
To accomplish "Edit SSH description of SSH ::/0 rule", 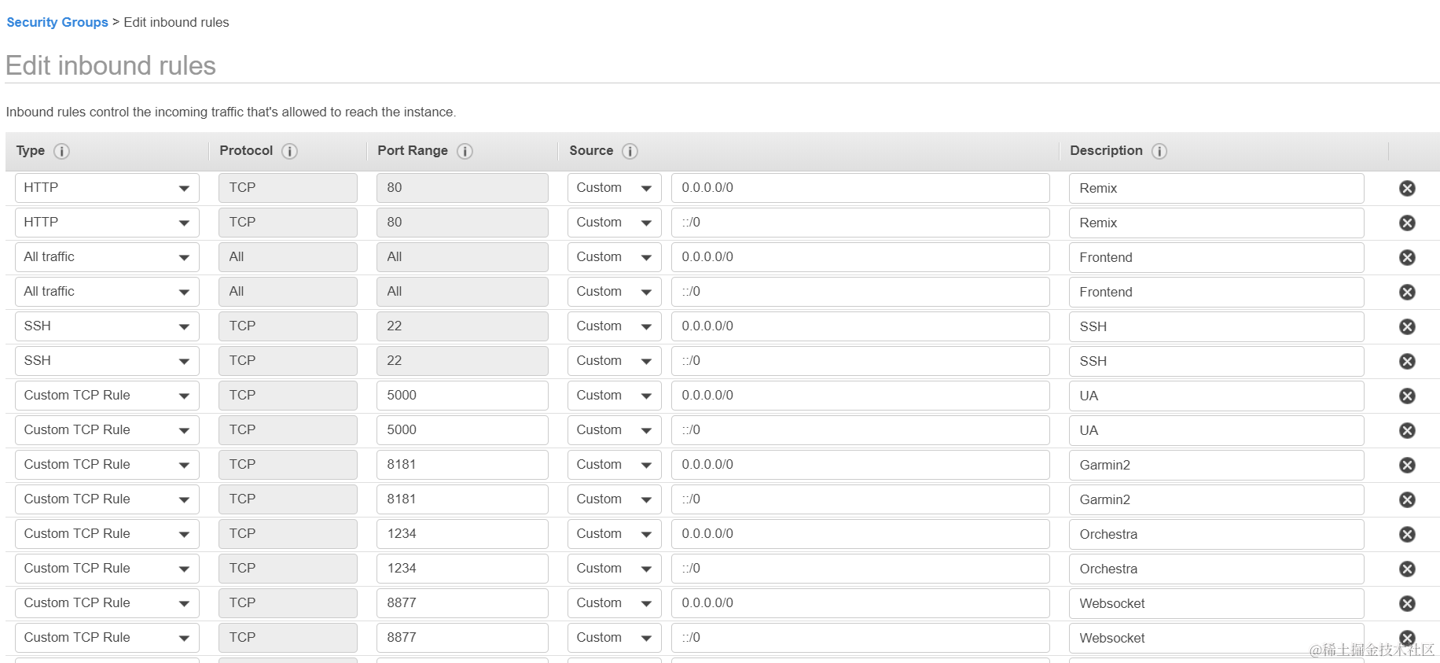I will [1216, 361].
